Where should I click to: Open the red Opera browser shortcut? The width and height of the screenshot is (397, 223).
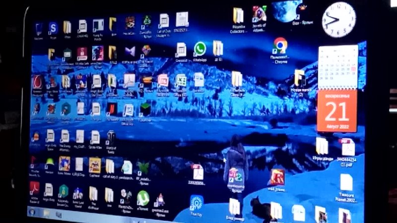(x=38, y=82)
